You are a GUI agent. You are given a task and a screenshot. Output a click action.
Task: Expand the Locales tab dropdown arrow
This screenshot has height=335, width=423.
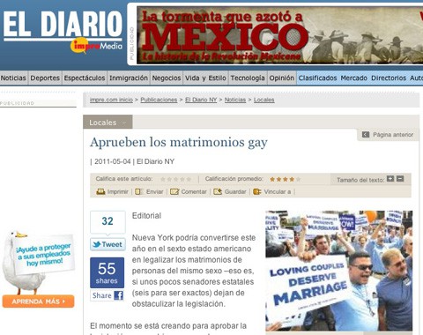tap(124, 123)
